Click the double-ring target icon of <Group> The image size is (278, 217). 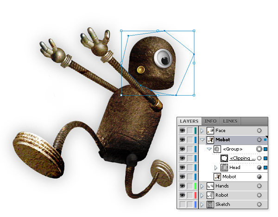259,149
